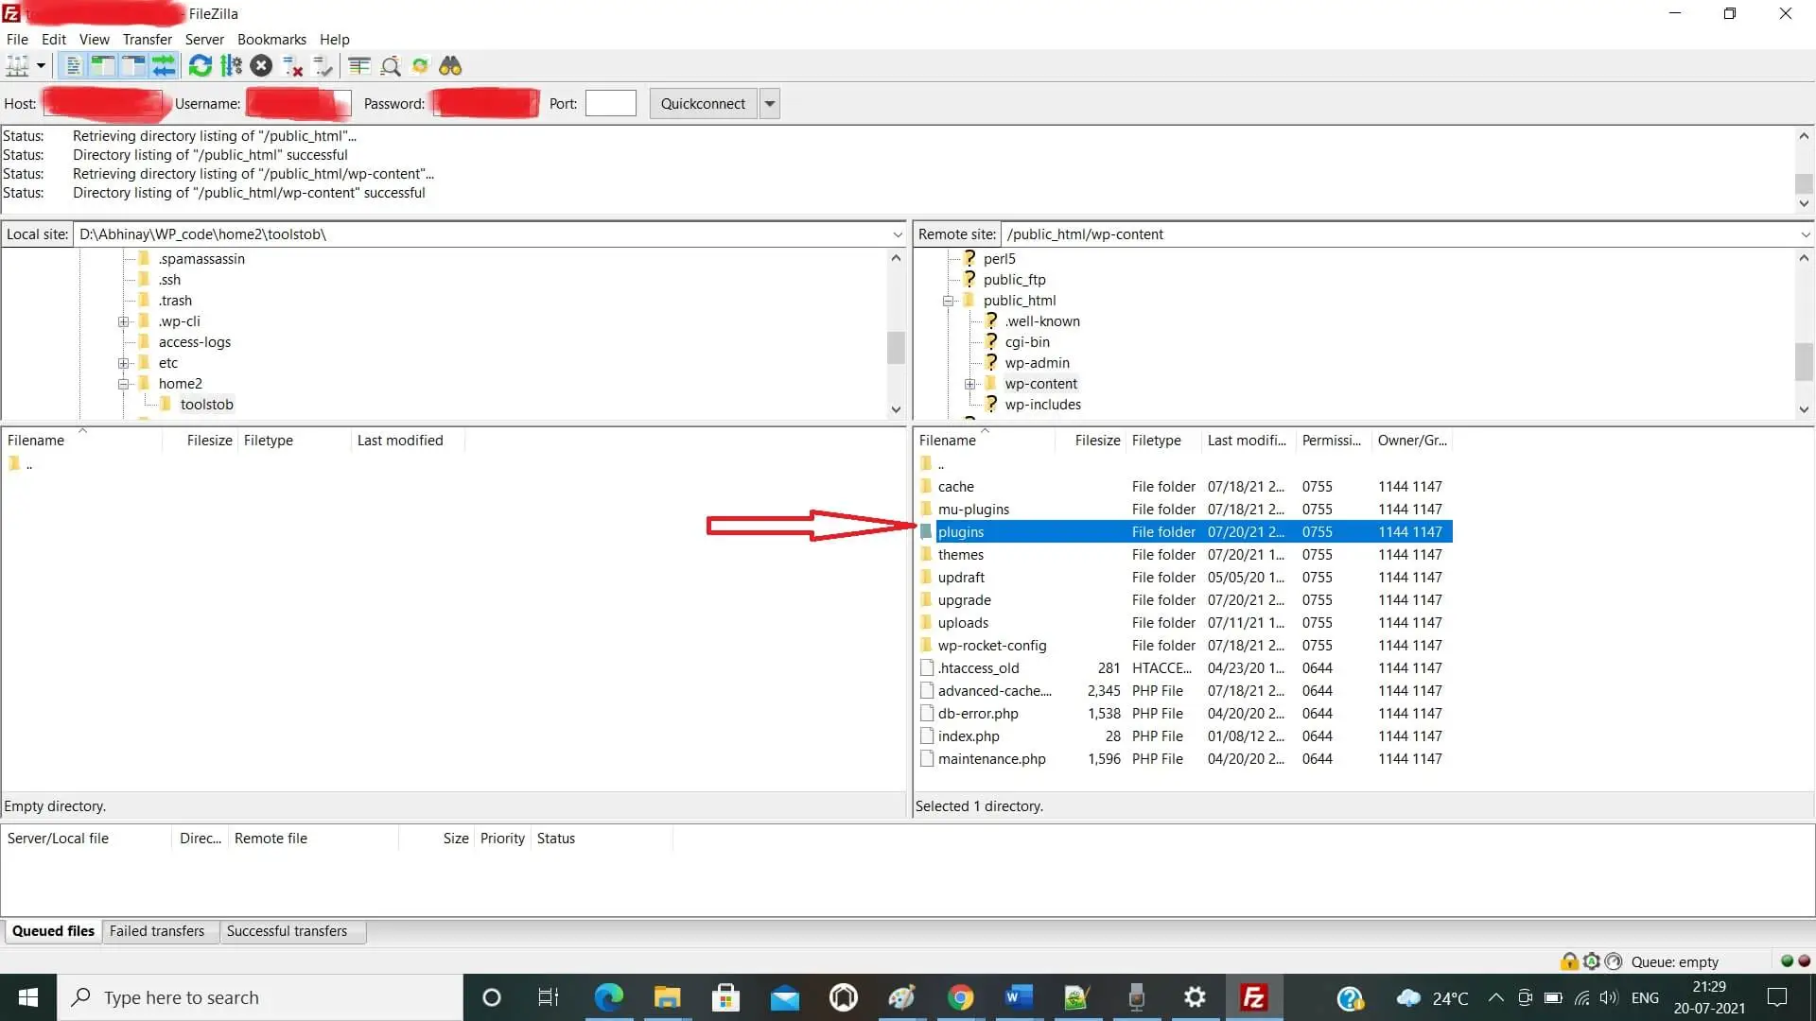The image size is (1816, 1021).
Task: Select toolstob in the local tree
Action: tap(206, 405)
